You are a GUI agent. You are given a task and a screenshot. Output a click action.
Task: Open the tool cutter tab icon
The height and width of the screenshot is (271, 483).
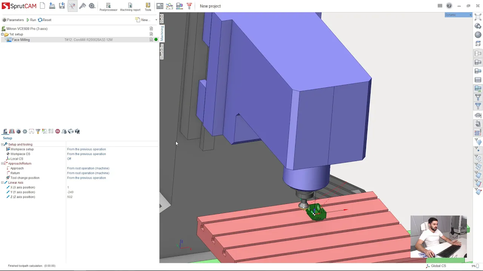[x=38, y=131]
